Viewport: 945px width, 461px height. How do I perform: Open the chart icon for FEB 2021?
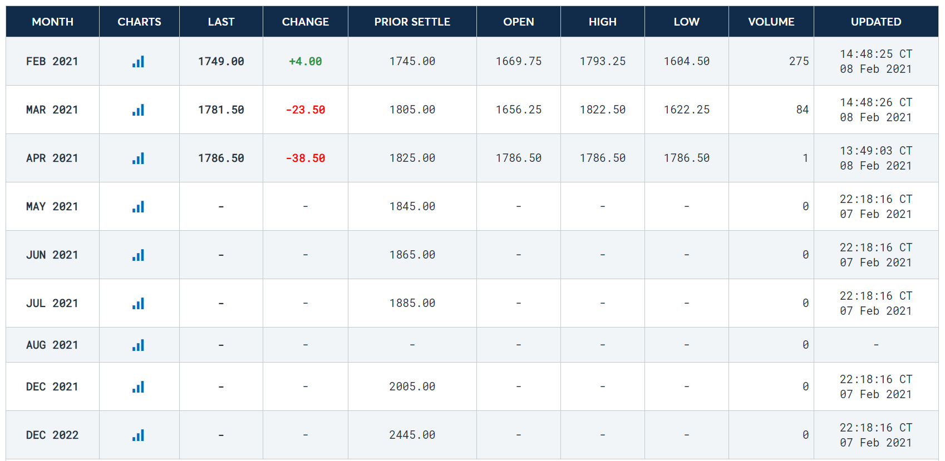[139, 62]
